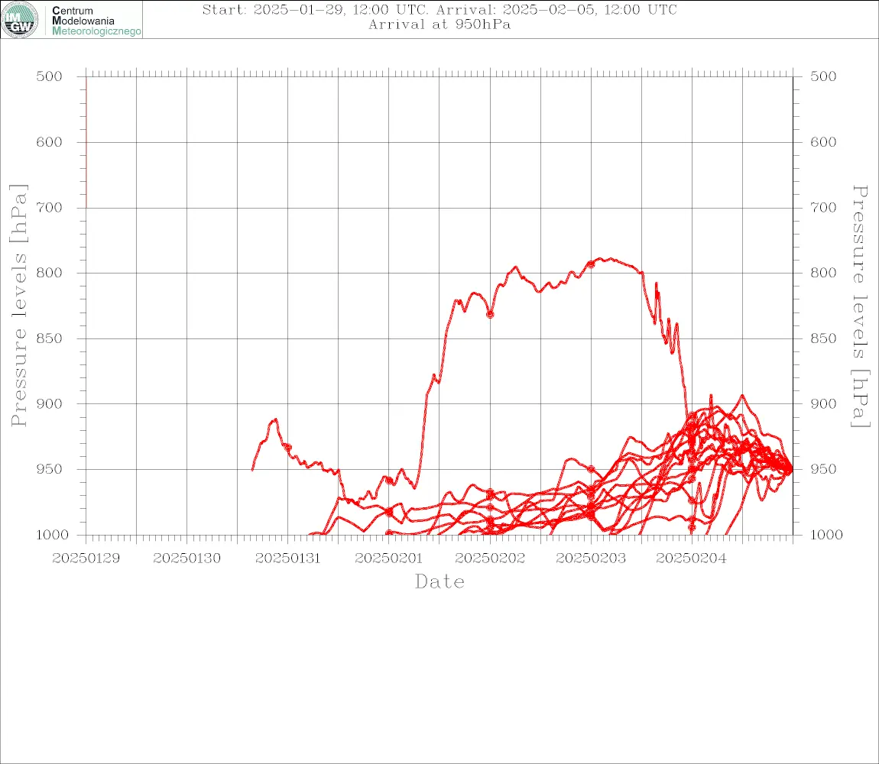Click the left axis label 850
The width and height of the screenshot is (879, 764).
(x=49, y=338)
